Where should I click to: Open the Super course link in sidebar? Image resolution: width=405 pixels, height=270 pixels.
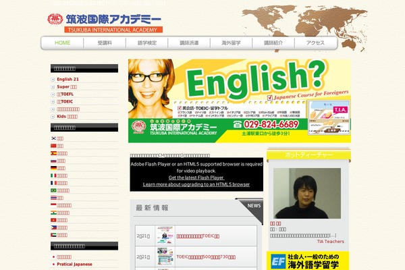[67, 87]
